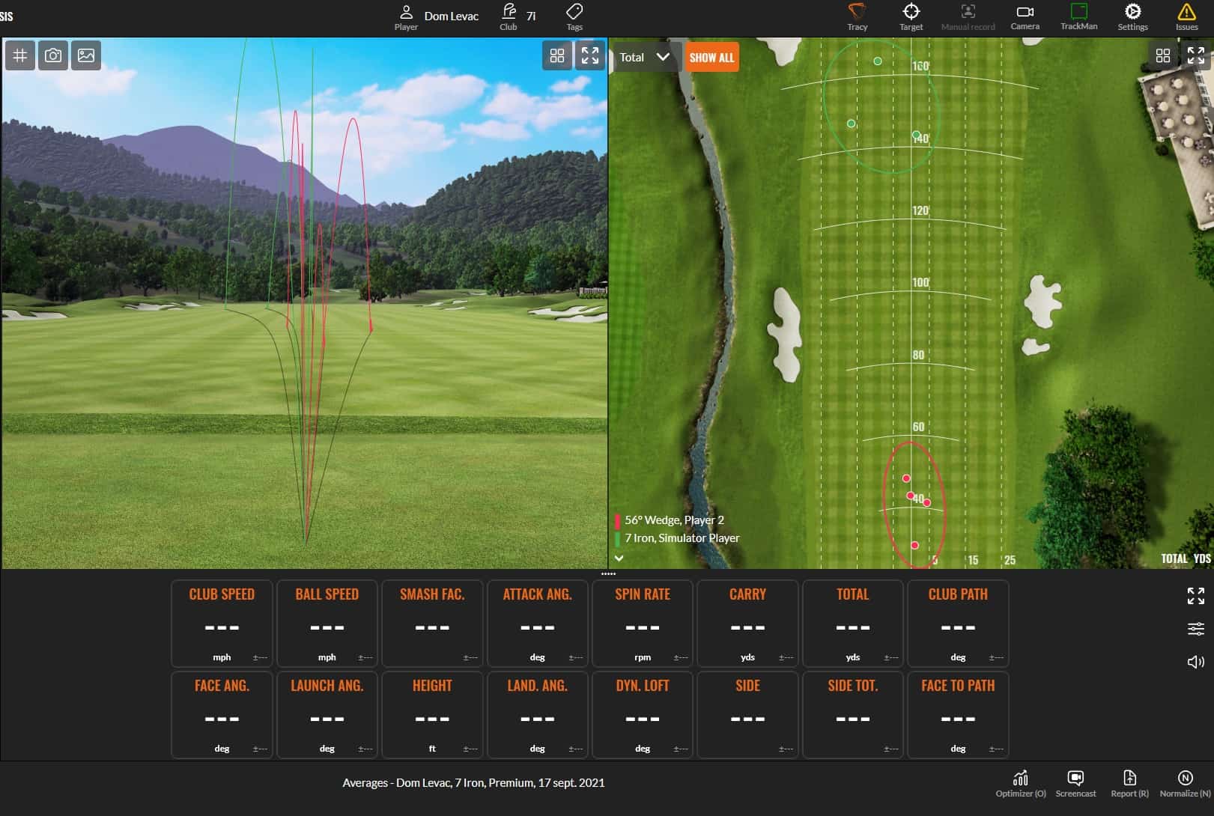Open the Tags menu
Screen dimensions: 1214x816
tap(574, 15)
